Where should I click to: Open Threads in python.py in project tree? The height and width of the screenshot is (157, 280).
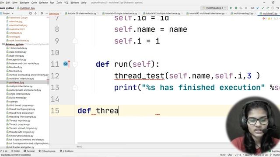(x=20, y=120)
